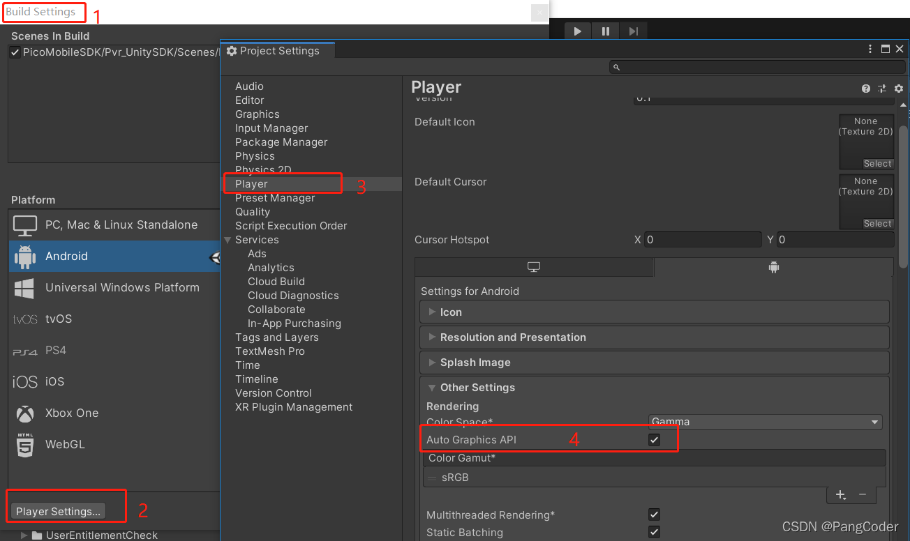The width and height of the screenshot is (910, 541).
Task: Toggle Static Batching checkbox
Action: pos(654,532)
